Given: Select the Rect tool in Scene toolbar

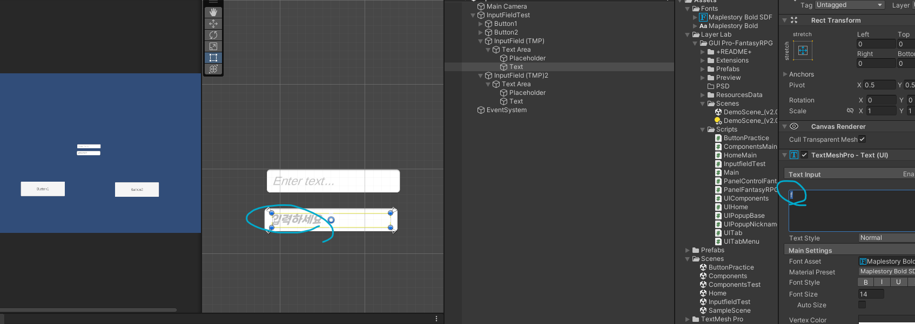Looking at the screenshot, I should [213, 58].
